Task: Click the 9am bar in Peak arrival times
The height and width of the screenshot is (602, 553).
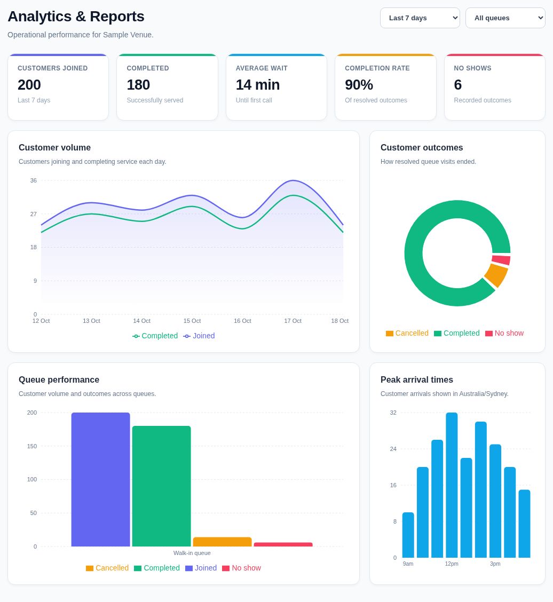Action: coord(408,535)
